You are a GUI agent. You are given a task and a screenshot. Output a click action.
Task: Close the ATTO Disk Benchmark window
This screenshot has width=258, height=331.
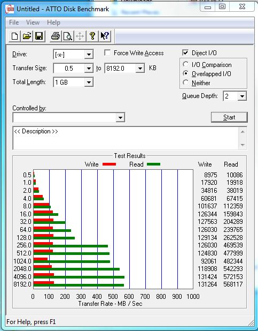[242, 7]
